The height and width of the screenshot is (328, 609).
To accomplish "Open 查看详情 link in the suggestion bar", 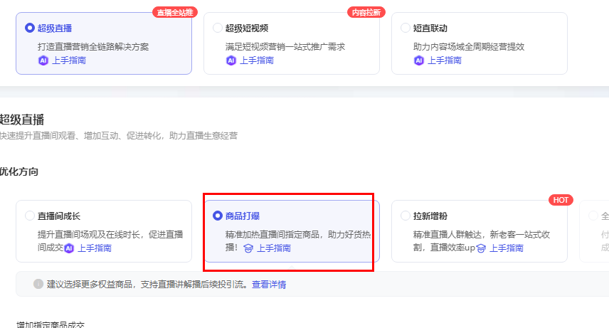I will (x=269, y=285).
